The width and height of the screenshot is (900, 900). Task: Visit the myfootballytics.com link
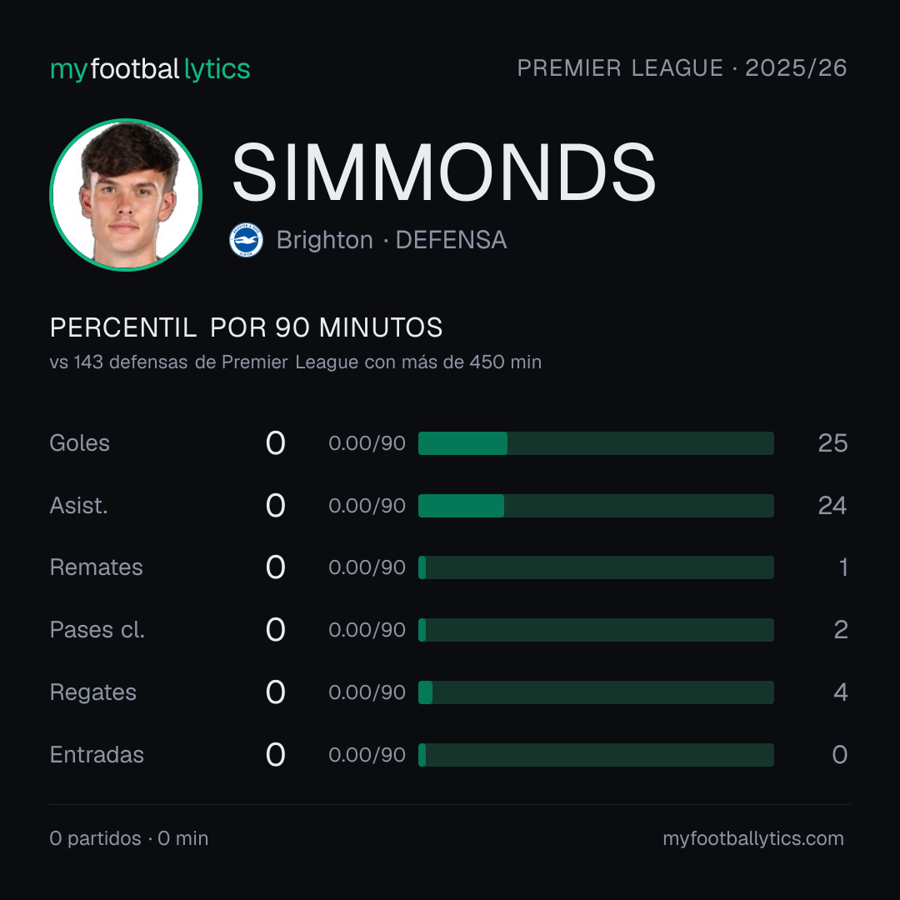(x=753, y=838)
